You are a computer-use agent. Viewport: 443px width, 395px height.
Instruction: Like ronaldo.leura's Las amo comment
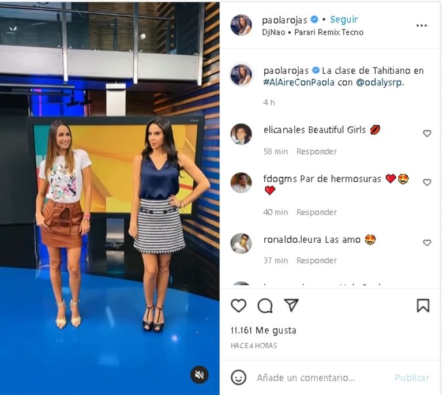pos(427,243)
